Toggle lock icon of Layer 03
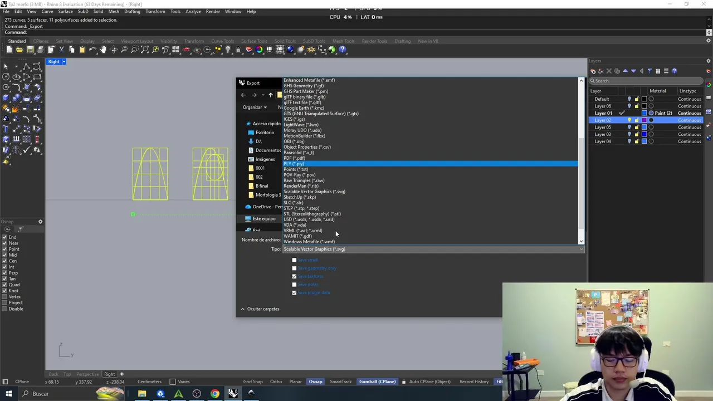The width and height of the screenshot is (713, 401). tap(637, 134)
